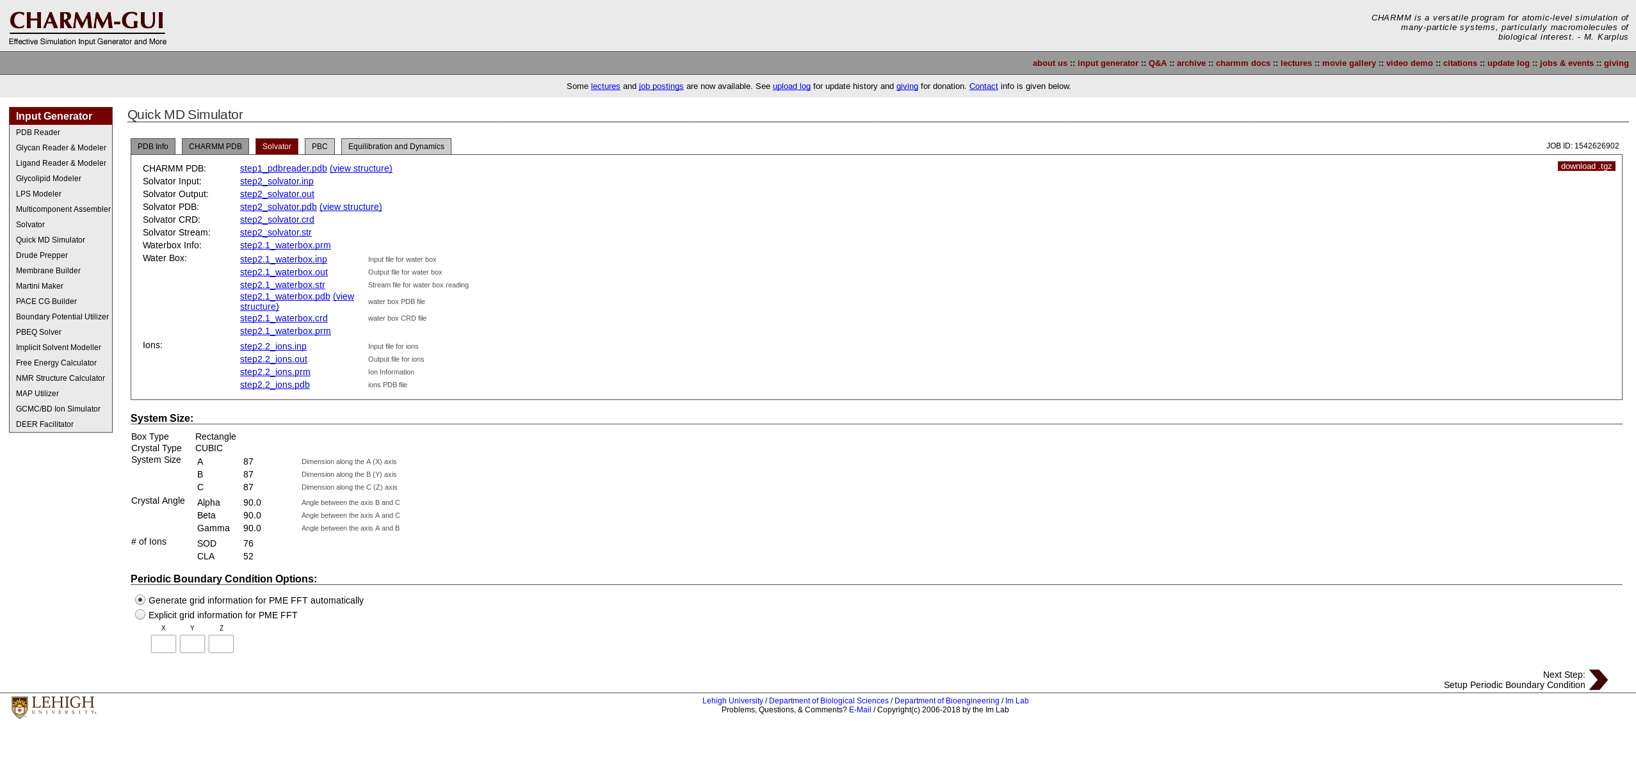The image size is (1636, 761).
Task: Open step2.1_waterbox.pdb link
Action: tap(285, 296)
